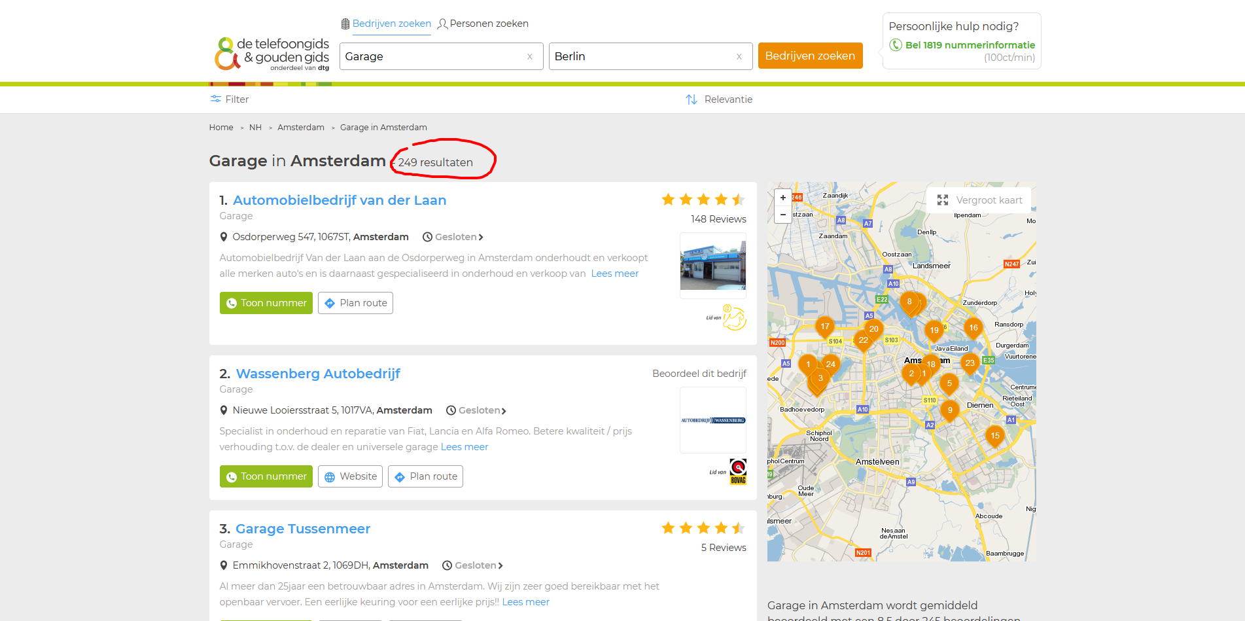
Task: Click the Nieuwe Looiersstraat 5 address
Action: (x=332, y=410)
